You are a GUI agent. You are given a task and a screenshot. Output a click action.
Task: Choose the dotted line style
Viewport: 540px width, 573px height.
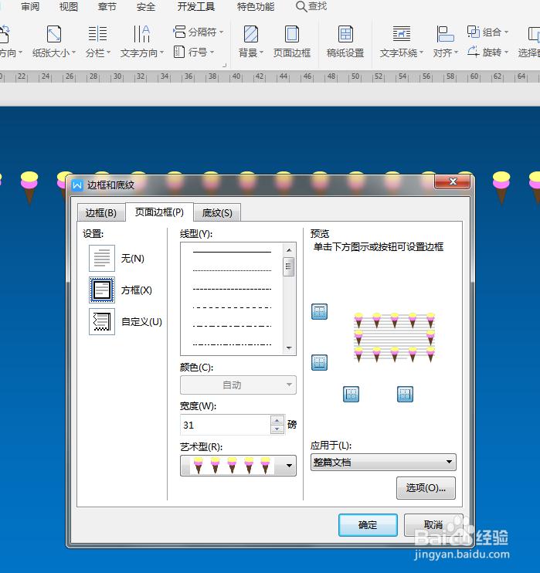tap(232, 270)
